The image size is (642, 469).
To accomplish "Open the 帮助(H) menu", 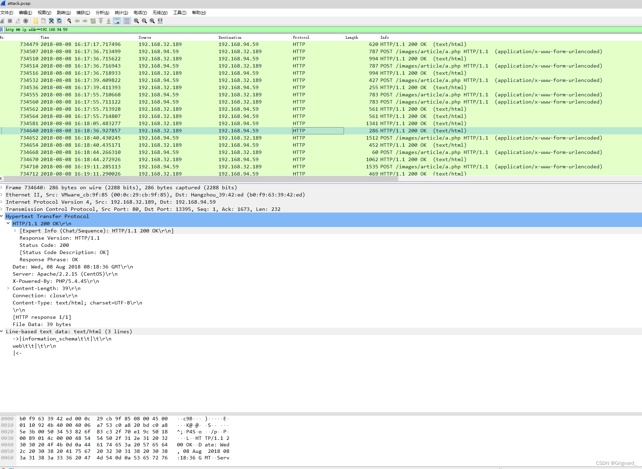I will click(x=199, y=13).
